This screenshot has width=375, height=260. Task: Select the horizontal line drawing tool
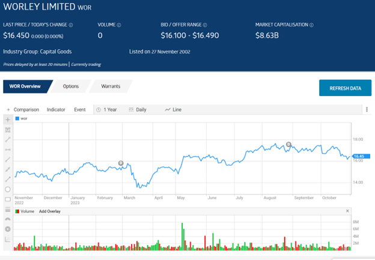pyautogui.click(x=8, y=150)
